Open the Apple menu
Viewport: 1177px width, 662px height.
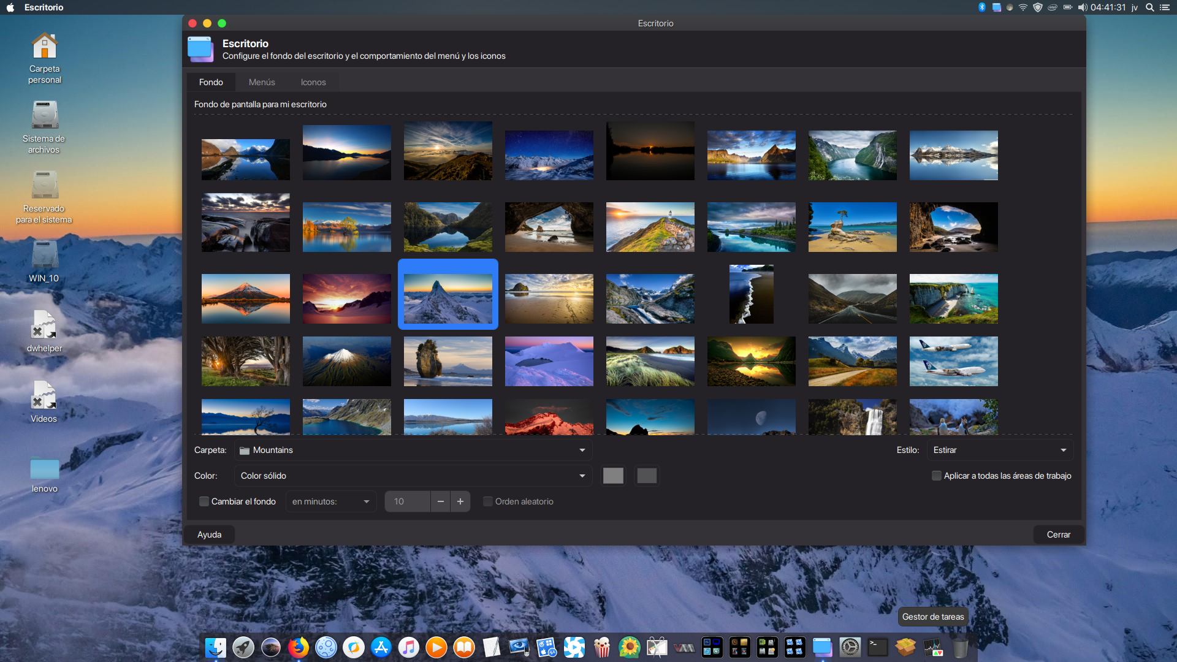coord(10,7)
